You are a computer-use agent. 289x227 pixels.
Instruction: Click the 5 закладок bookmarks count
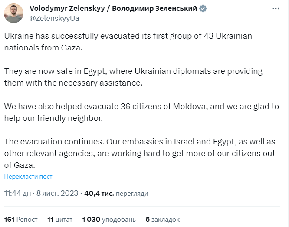(162, 220)
